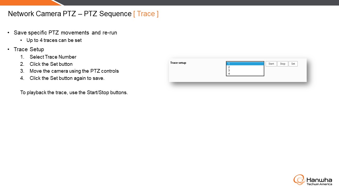
Task: Click the Network Camera PTZ title heading
Action: click(x=70, y=14)
